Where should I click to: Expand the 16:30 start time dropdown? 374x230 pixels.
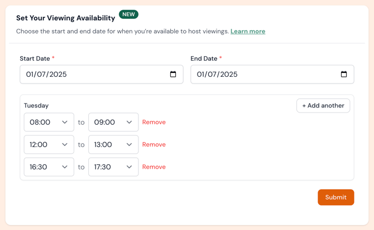click(49, 167)
